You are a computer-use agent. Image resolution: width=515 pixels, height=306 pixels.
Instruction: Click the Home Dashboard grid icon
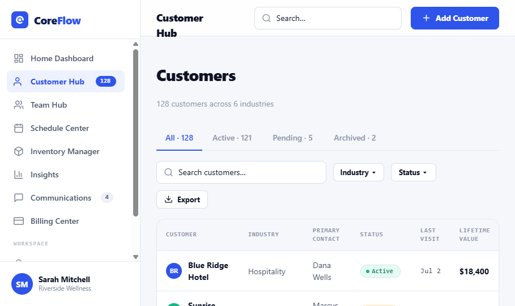pyautogui.click(x=19, y=58)
